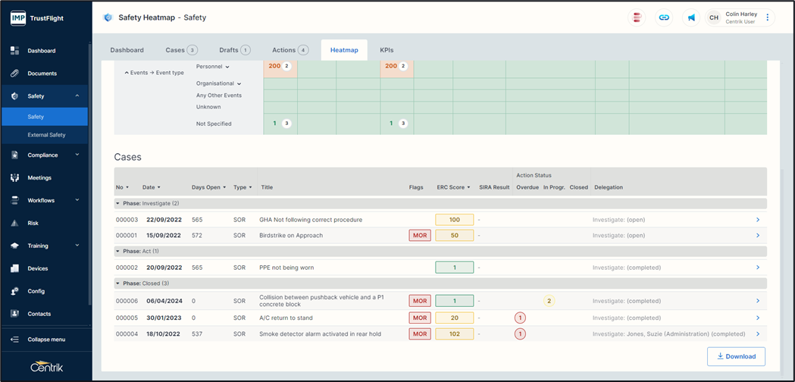Collapse the Phase: Investigate group
This screenshot has height=382, width=795.
tap(117, 203)
